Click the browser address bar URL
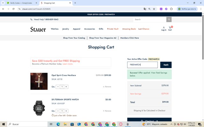The height and width of the screenshot is (127, 204). (x=36, y=9)
